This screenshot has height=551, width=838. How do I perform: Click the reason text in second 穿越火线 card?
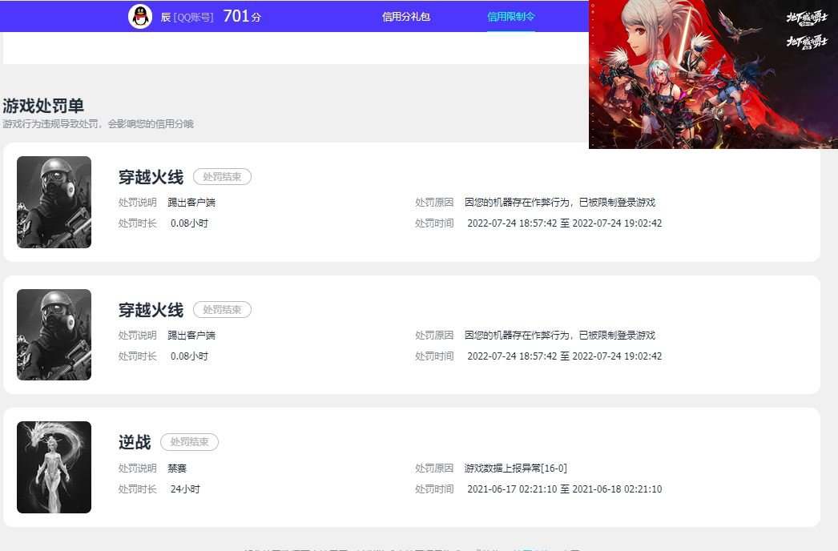559,336
